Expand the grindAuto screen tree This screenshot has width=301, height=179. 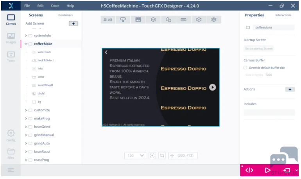[26, 143]
